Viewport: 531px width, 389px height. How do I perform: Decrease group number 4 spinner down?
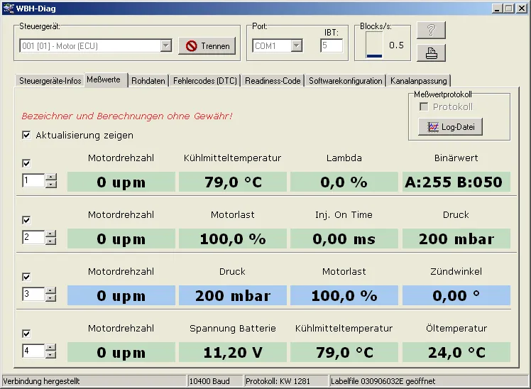(51, 354)
